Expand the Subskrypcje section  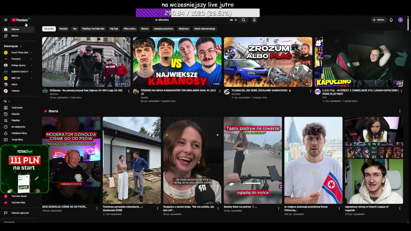click(13, 46)
